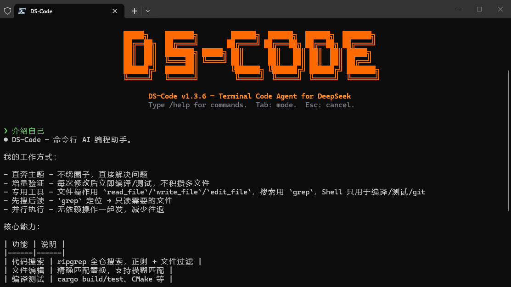Maximize the terminal window

(479, 9)
